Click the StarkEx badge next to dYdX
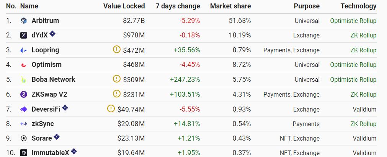Image resolution: width=387 pixels, height=157 pixels. click(x=52, y=34)
